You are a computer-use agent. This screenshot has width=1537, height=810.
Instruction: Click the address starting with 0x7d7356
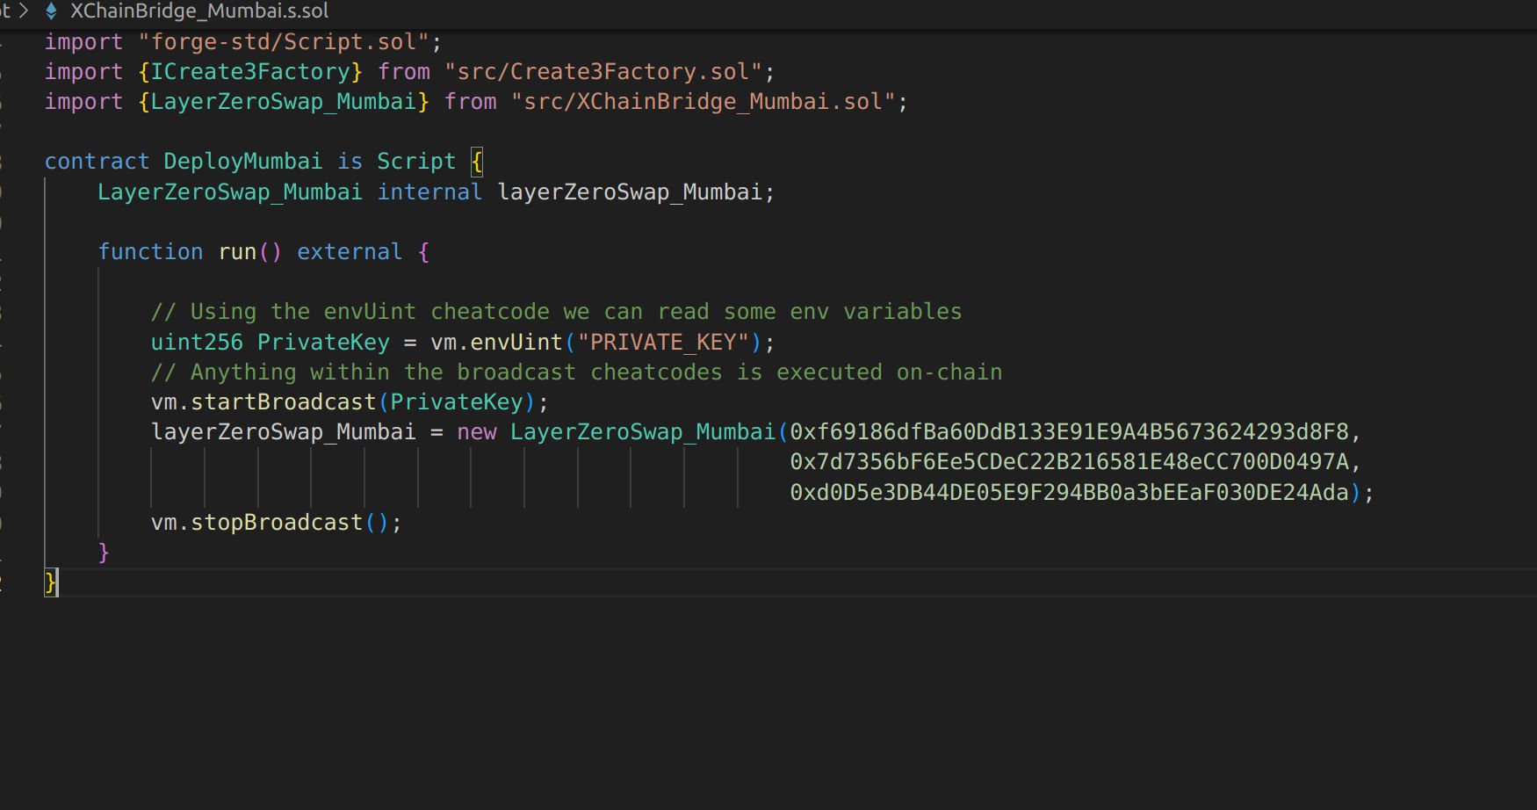(x=1069, y=462)
